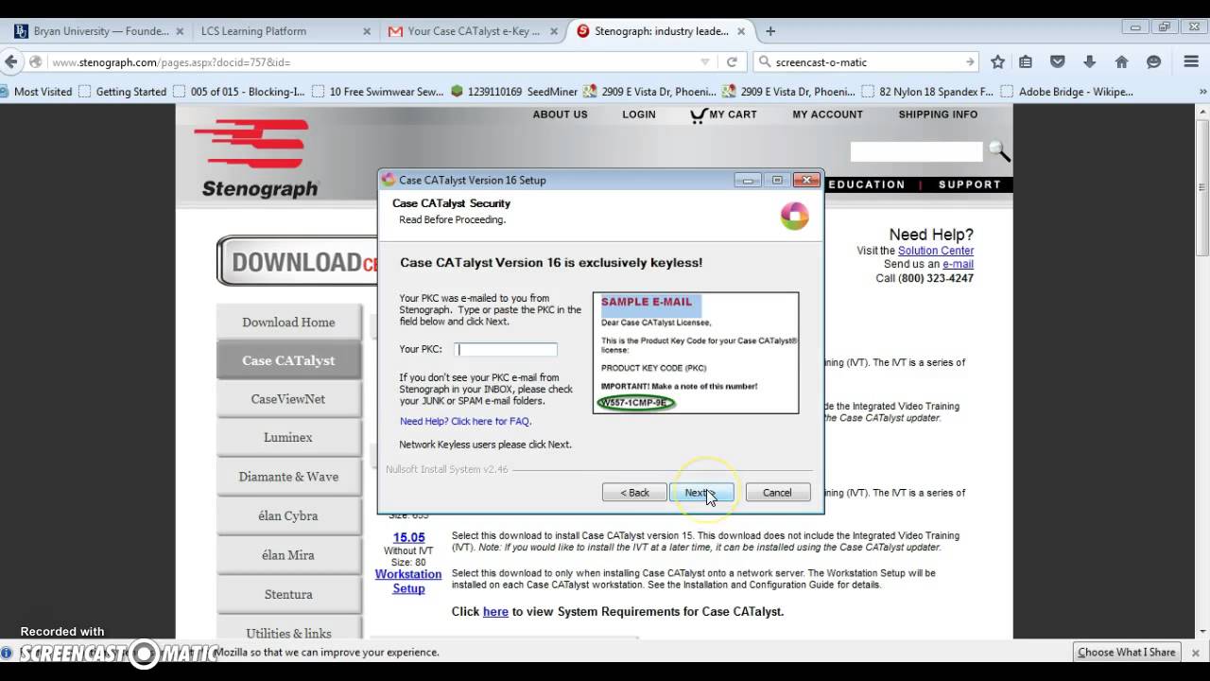Click the 'here' System Requirements link

tap(495, 611)
